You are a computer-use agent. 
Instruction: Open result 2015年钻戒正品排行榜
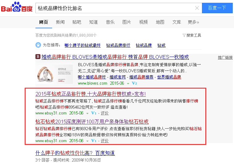click(91, 94)
